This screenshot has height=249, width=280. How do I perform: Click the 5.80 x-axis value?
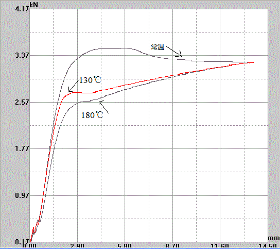tap(125, 246)
